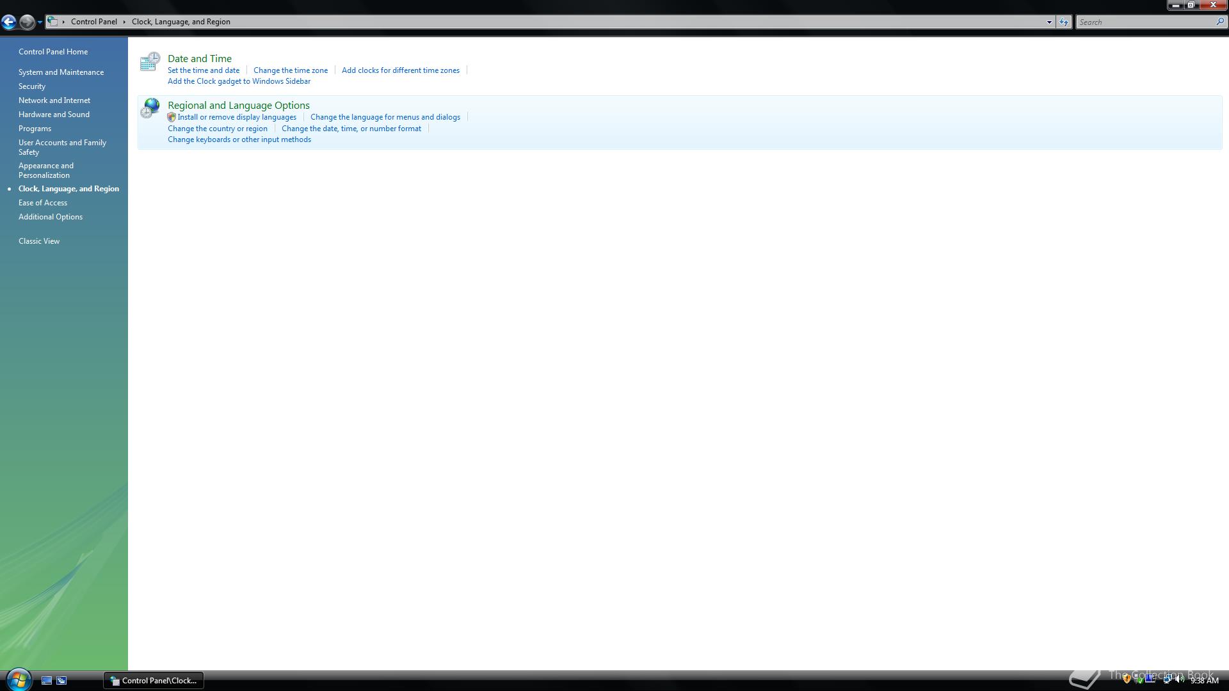Click the security shield tray icon
Viewport: 1229px width, 691px height.
[1127, 680]
